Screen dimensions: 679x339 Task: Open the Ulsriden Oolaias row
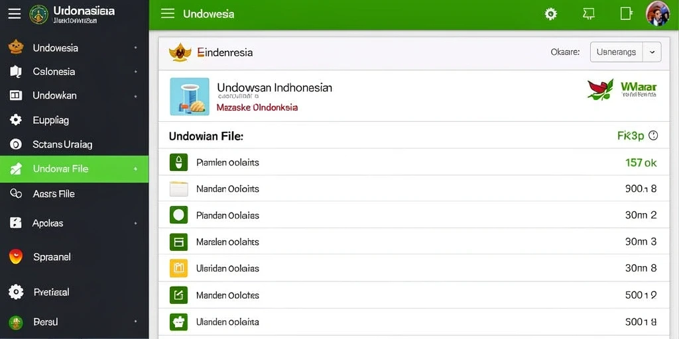pyautogui.click(x=414, y=268)
